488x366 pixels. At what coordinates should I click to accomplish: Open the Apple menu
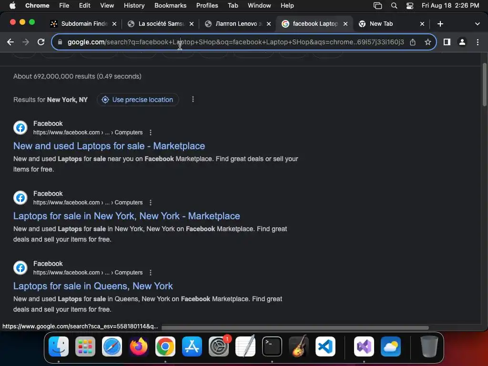tap(12, 6)
